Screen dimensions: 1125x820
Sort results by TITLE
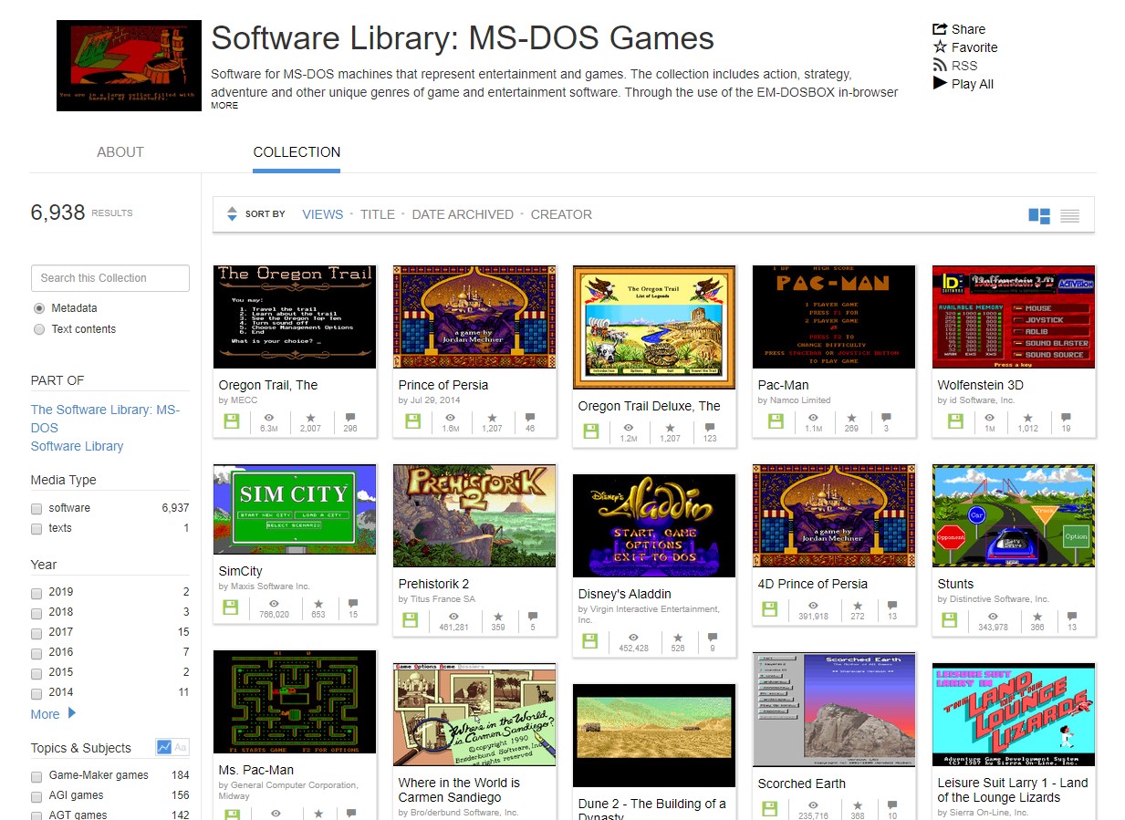(378, 214)
